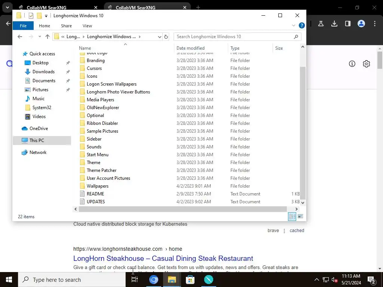The image size is (383, 287).
Task: Open SearXNG info icon
Action: pyautogui.click(x=352, y=64)
